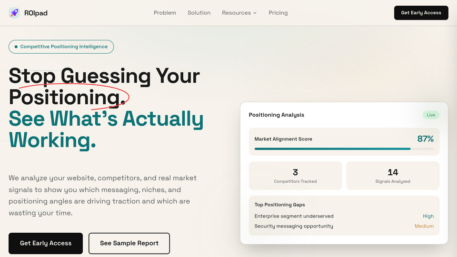Click the Competitive Positioning Intelligence badge
Viewport: 457px width, 257px height.
(61, 47)
